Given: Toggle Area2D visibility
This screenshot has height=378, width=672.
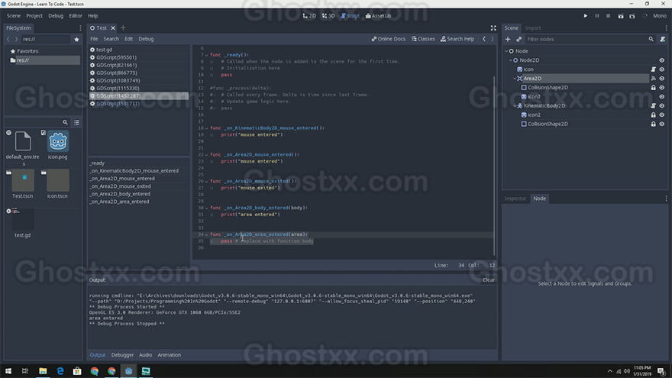Looking at the screenshot, I should point(662,79).
